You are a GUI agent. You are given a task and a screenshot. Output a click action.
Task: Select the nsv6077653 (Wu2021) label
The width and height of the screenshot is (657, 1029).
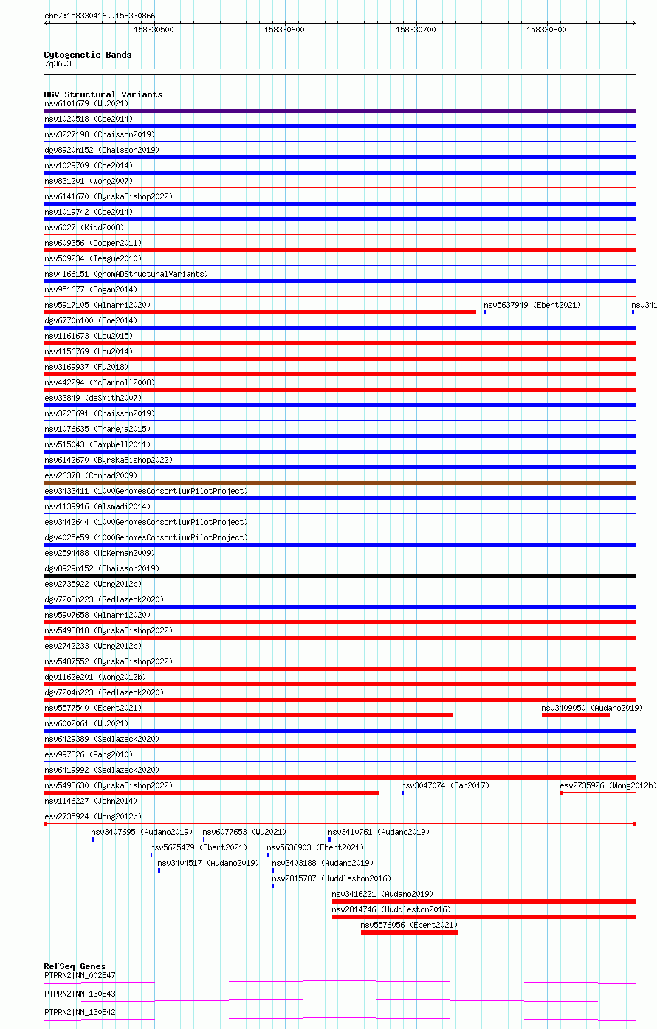(244, 832)
